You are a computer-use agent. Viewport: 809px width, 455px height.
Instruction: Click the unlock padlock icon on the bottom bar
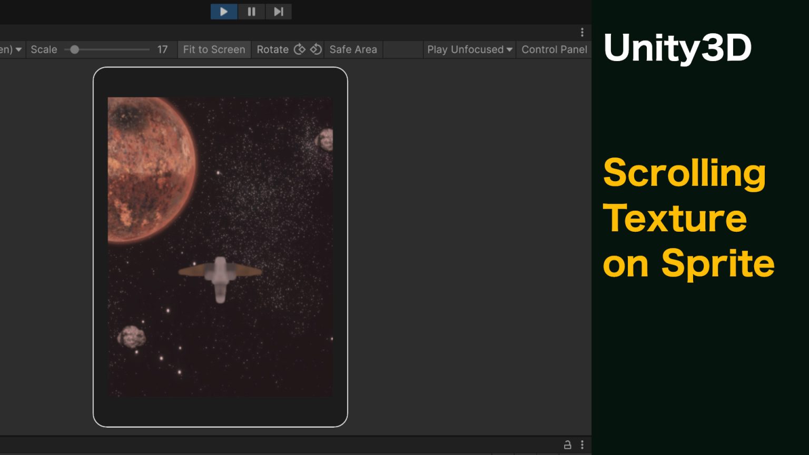click(x=567, y=444)
